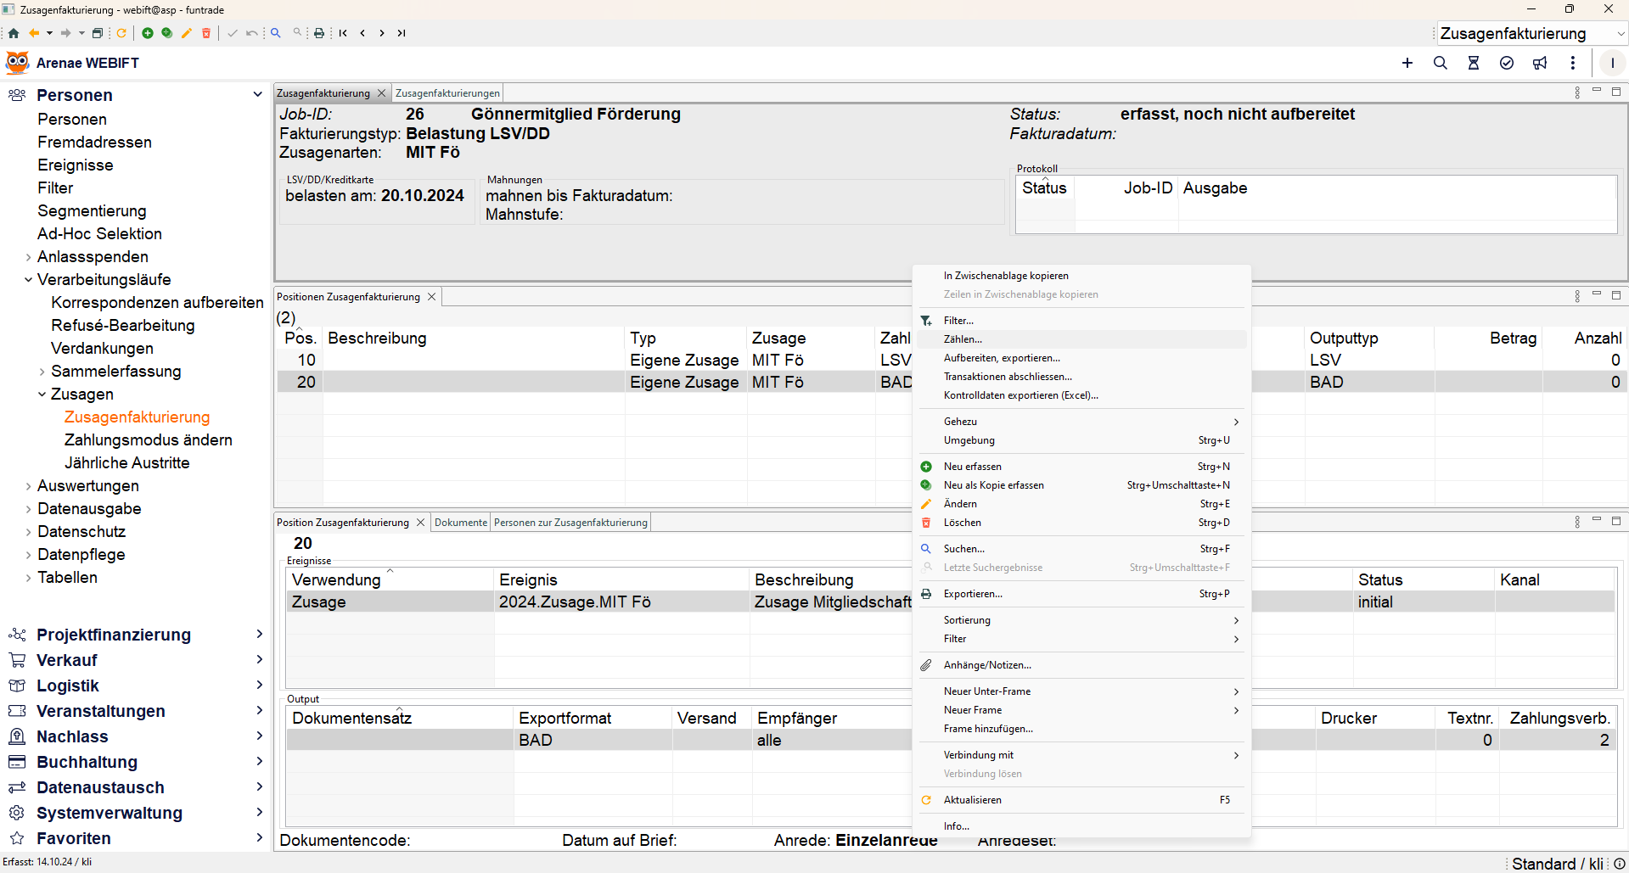Select 'Aufbereiten, exportieren...' in context menu
Screen dimensions: 1629x873
[x=1002, y=358]
